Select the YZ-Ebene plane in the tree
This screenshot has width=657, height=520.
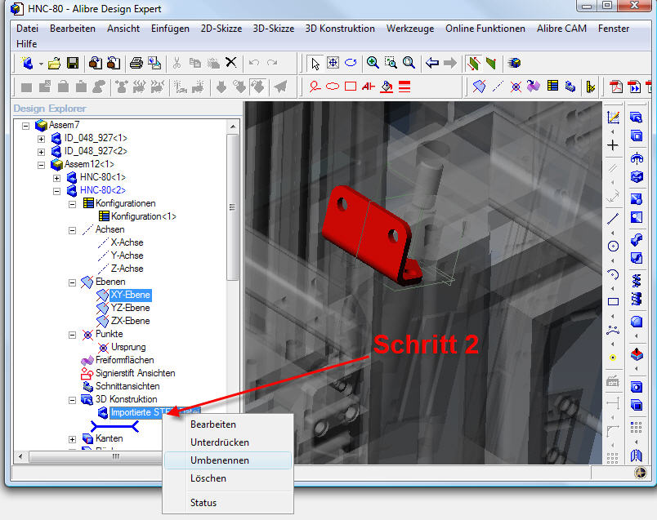pyautogui.click(x=130, y=308)
